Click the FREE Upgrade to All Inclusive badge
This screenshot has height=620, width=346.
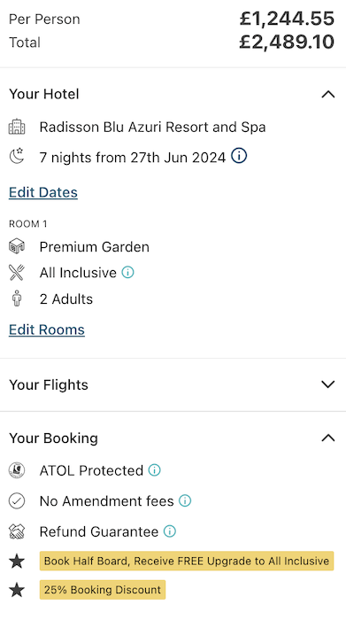point(187,561)
